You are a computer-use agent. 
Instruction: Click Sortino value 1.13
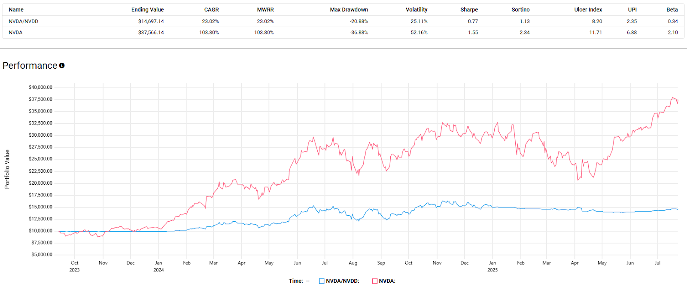coord(525,21)
